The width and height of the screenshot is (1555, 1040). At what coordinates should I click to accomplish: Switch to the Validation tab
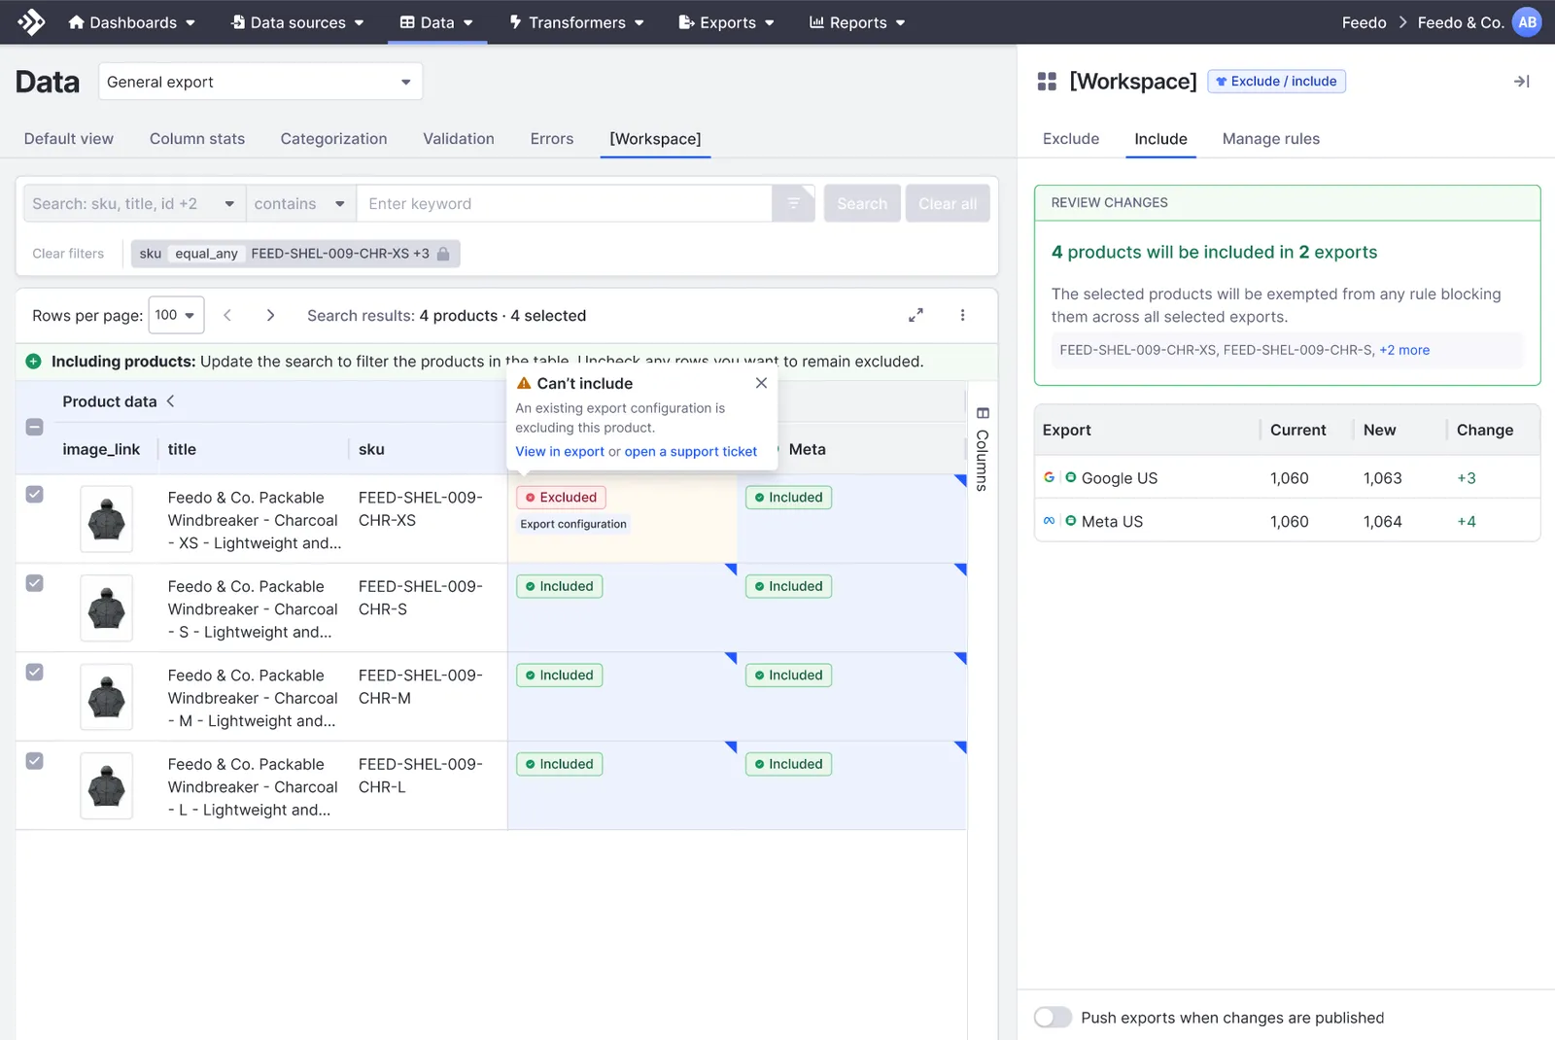point(459,139)
